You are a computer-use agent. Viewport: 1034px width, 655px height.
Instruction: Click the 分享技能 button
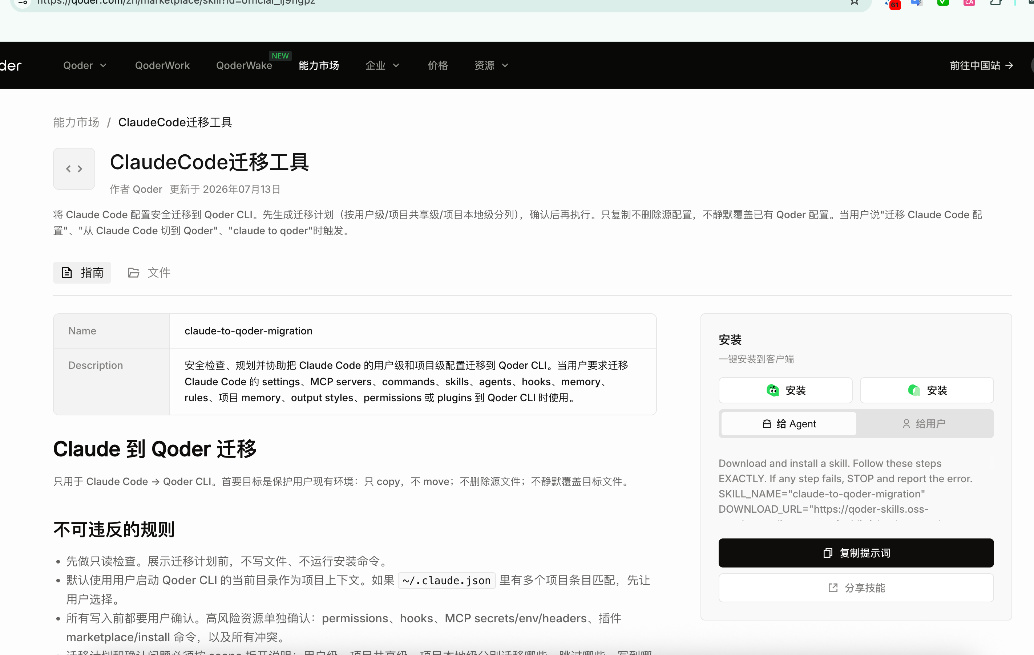pyautogui.click(x=856, y=587)
